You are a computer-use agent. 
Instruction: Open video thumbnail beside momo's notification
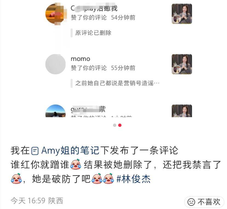(x=182, y=64)
